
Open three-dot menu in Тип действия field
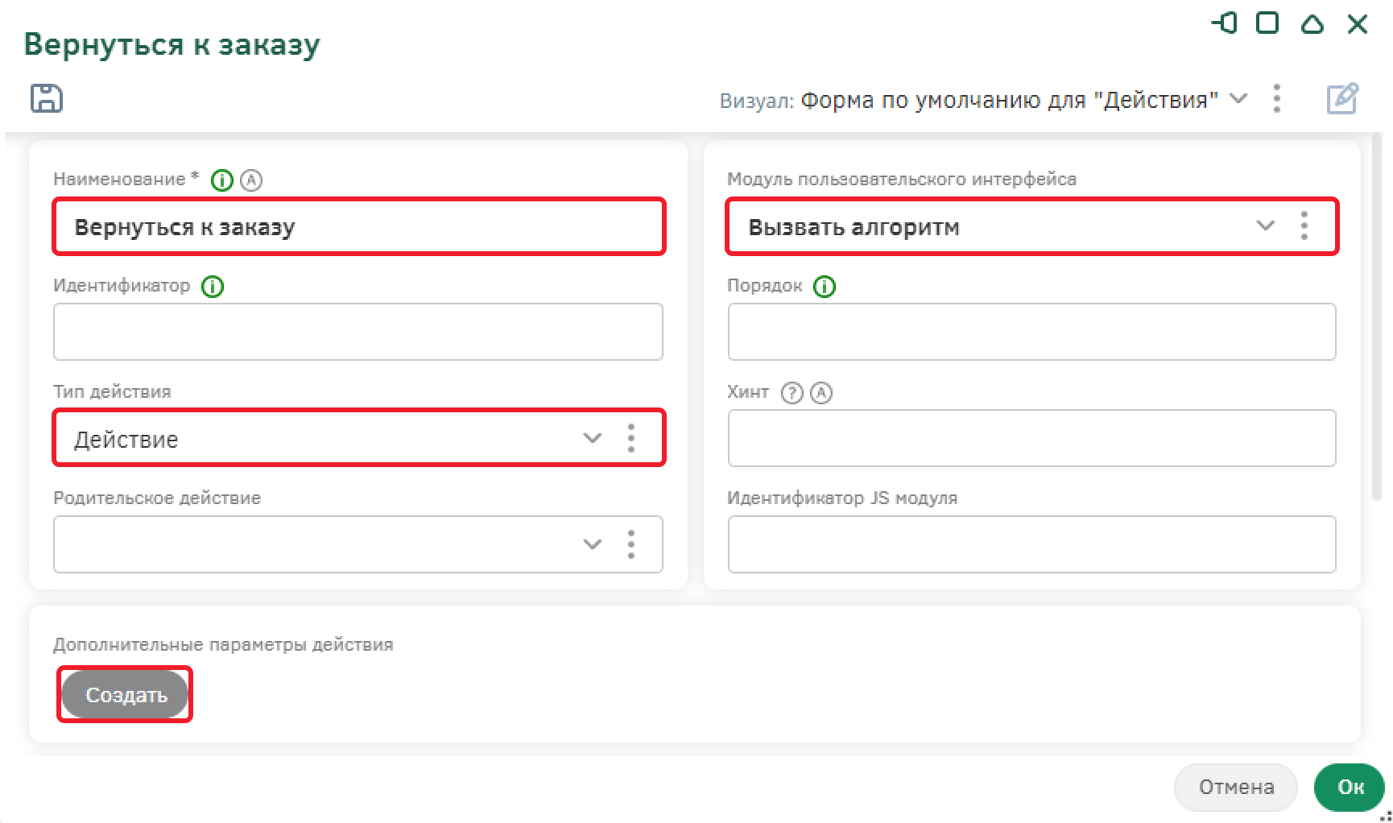[631, 438]
